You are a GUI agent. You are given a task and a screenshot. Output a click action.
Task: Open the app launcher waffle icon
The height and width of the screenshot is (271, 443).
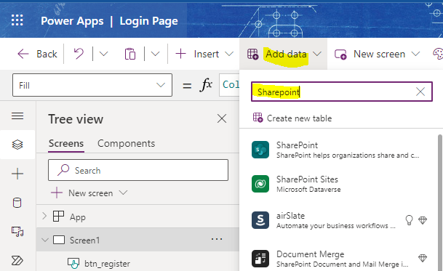[17, 20]
